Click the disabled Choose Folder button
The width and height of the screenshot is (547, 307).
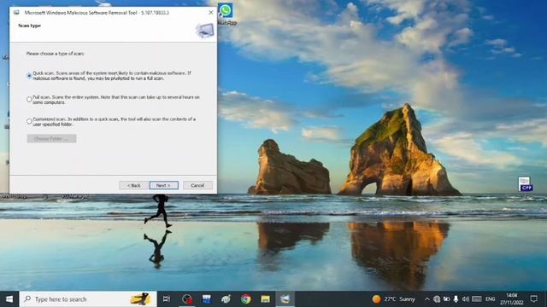click(x=51, y=138)
